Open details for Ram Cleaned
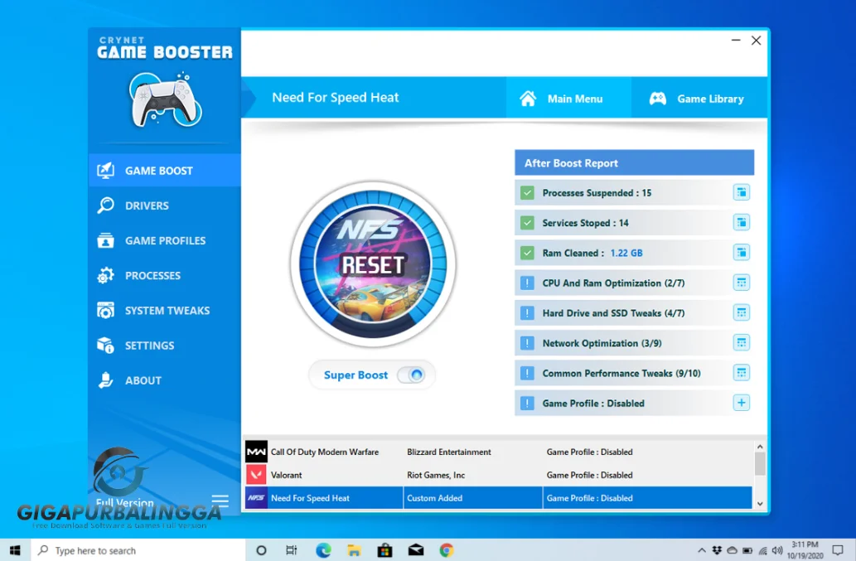Image resolution: width=856 pixels, height=561 pixels. click(x=741, y=252)
